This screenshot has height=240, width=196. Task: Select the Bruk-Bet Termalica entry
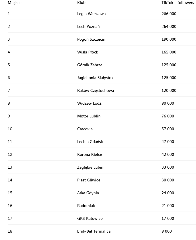pos(94,231)
